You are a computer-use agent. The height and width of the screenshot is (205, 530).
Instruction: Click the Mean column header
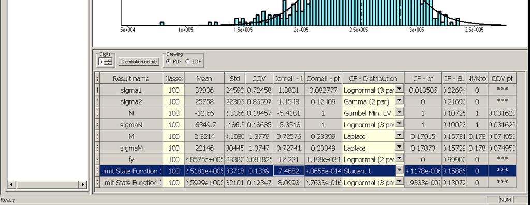(x=204, y=79)
